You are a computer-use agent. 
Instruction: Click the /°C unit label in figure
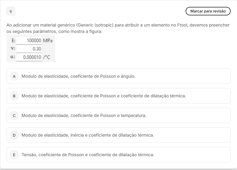tap(46, 57)
